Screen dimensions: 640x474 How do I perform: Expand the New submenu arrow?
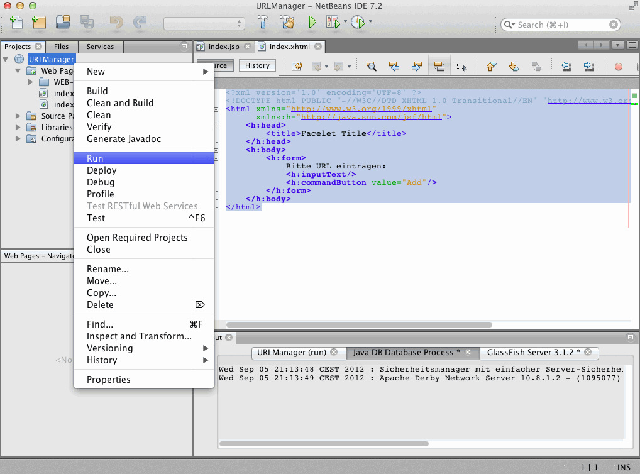206,72
